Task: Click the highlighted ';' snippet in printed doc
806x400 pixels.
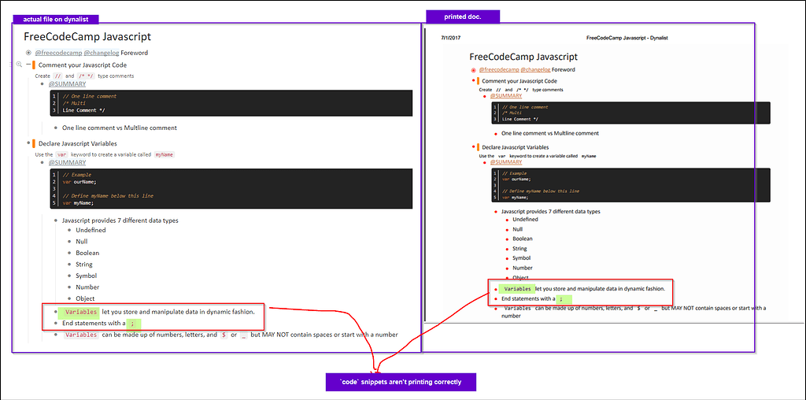Action: point(564,298)
